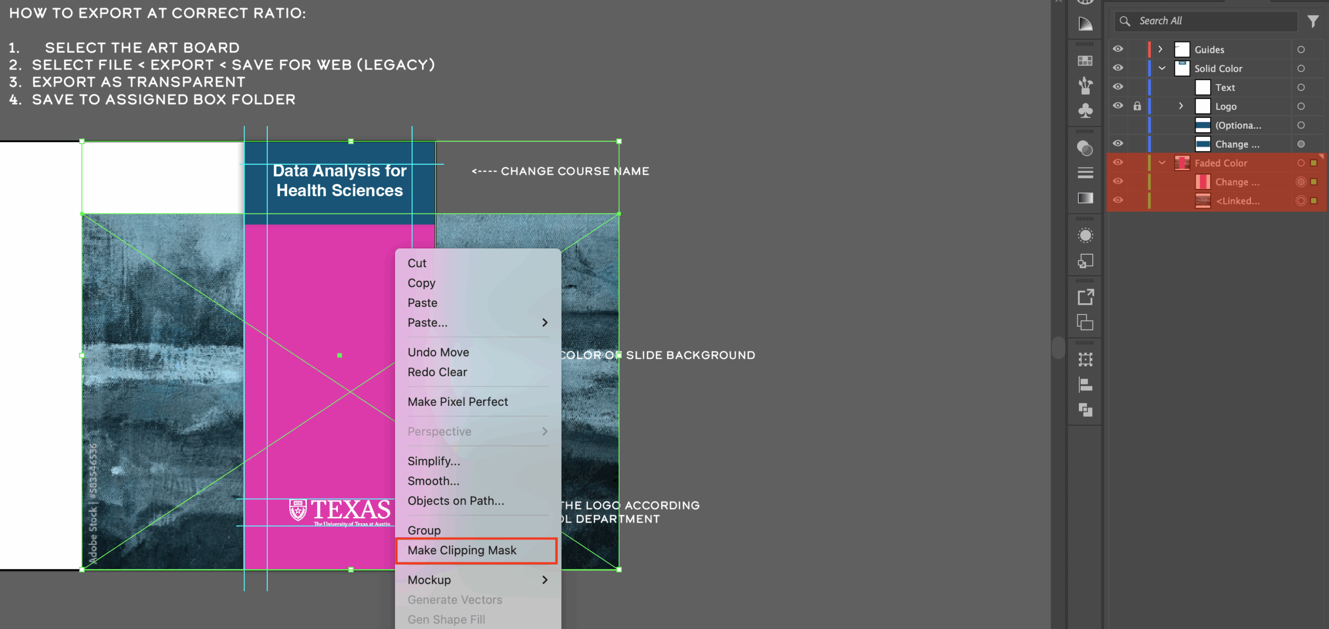Image resolution: width=1329 pixels, height=629 pixels.
Task: Open the Appearance panel icon
Action: pos(1085,236)
